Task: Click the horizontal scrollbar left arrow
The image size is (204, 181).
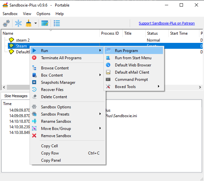Action: [4, 87]
